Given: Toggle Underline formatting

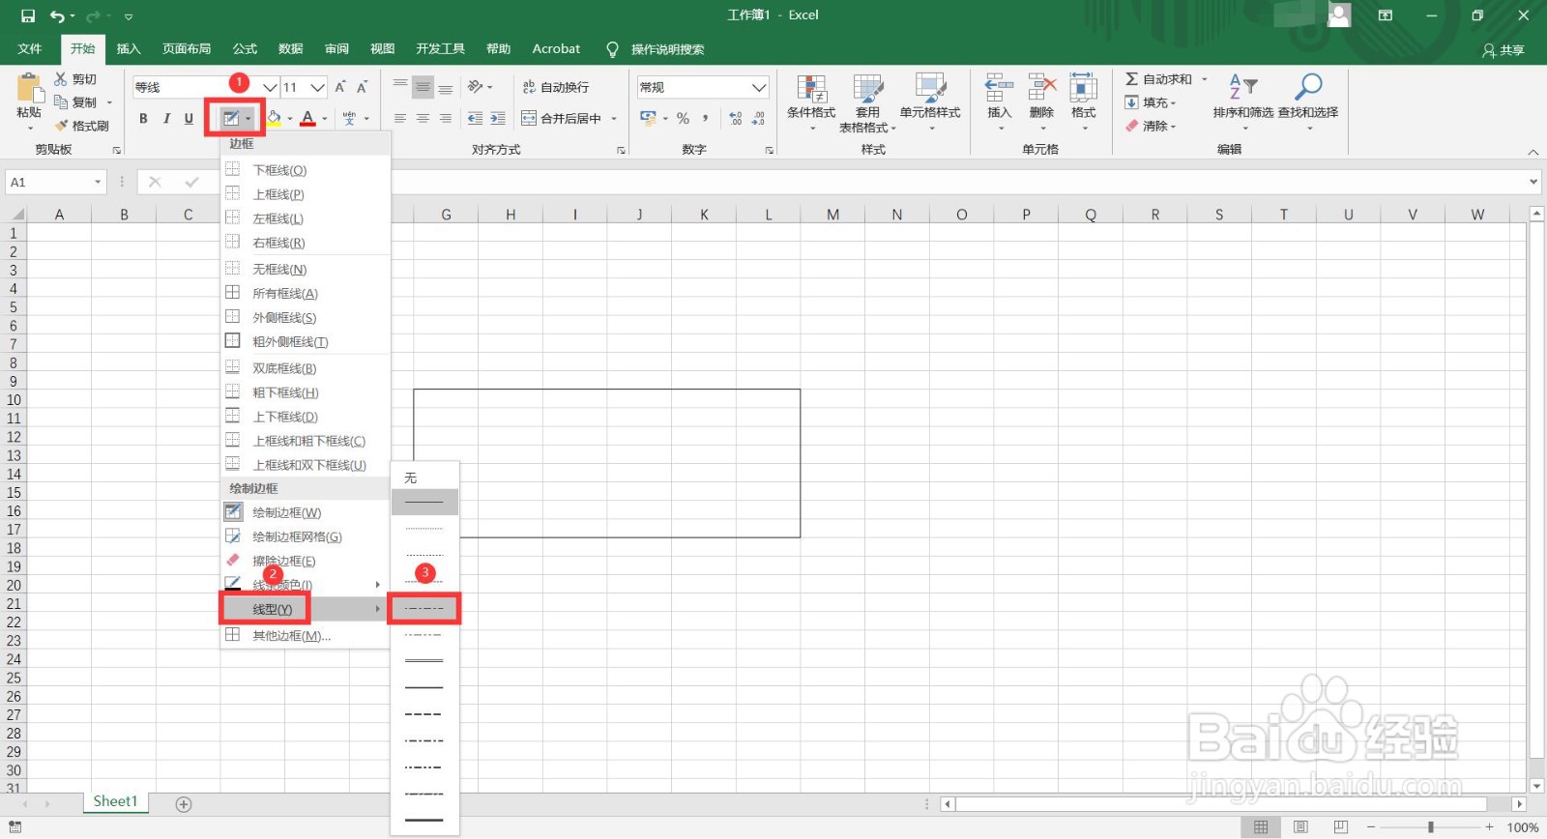Looking at the screenshot, I should click(x=189, y=118).
